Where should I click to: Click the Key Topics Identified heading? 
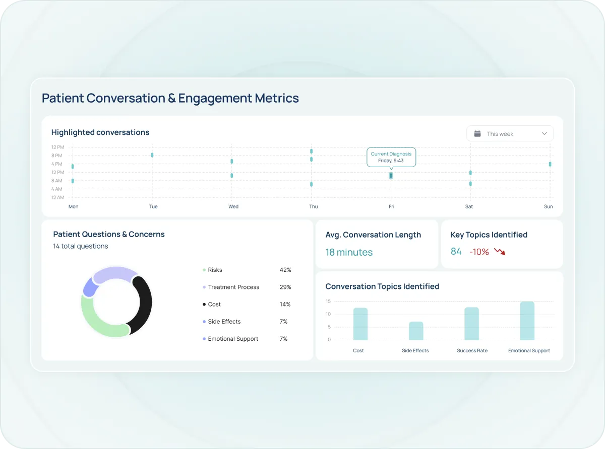pyautogui.click(x=489, y=235)
